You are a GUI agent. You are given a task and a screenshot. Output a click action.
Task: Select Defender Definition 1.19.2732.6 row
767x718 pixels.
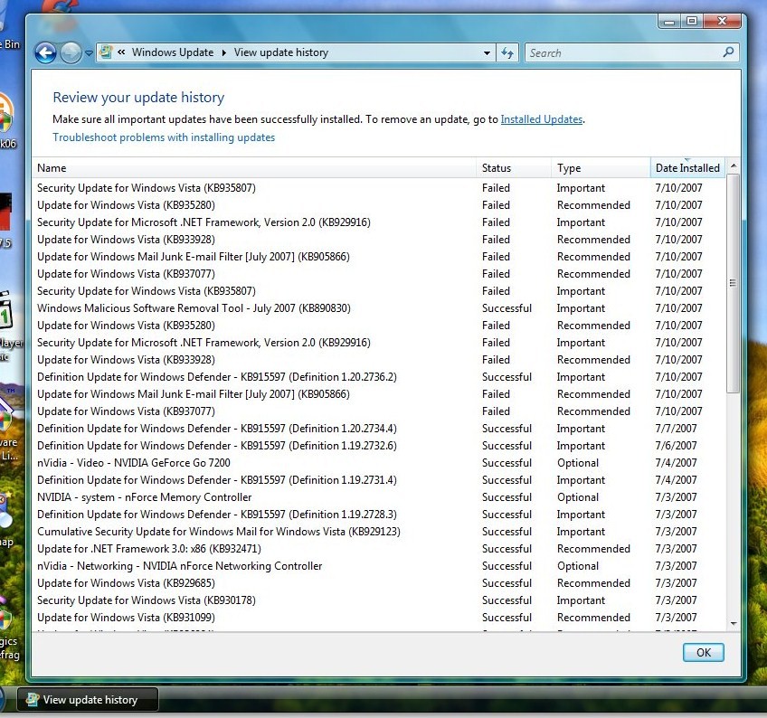pos(378,446)
